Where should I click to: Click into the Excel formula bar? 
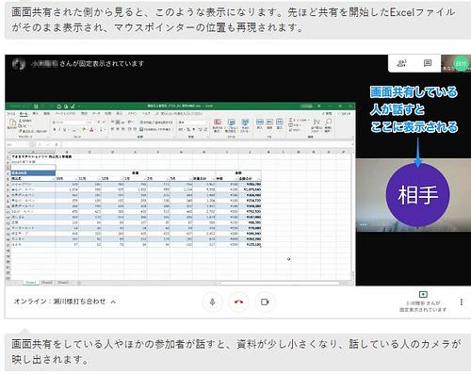click(205, 144)
